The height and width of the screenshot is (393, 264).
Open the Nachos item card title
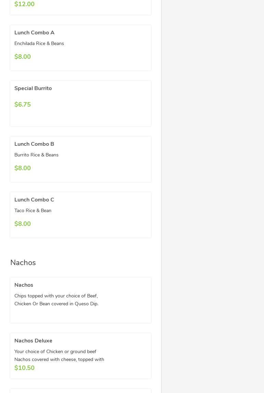pos(24,285)
